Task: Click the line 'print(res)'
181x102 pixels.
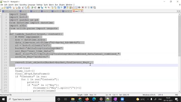Action: 23,68
